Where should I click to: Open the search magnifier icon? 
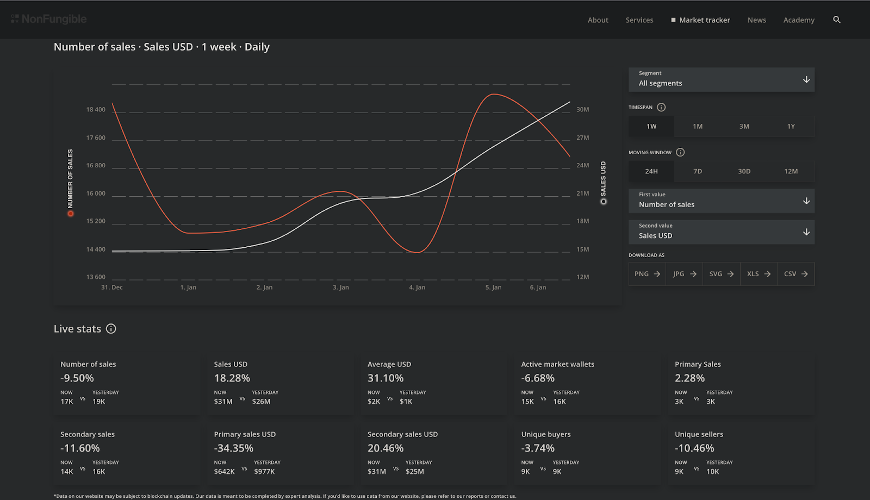point(837,20)
